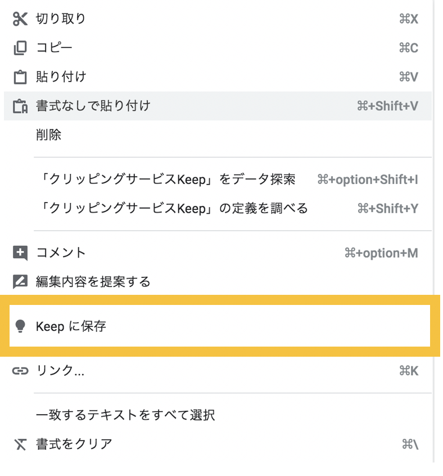Click the clipboard icon beside 貼り付け
This screenshot has width=443, height=476.
[x=20, y=77]
